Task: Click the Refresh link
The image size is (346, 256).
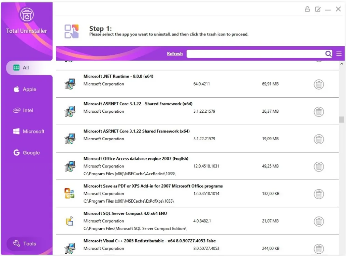Action: pyautogui.click(x=175, y=54)
